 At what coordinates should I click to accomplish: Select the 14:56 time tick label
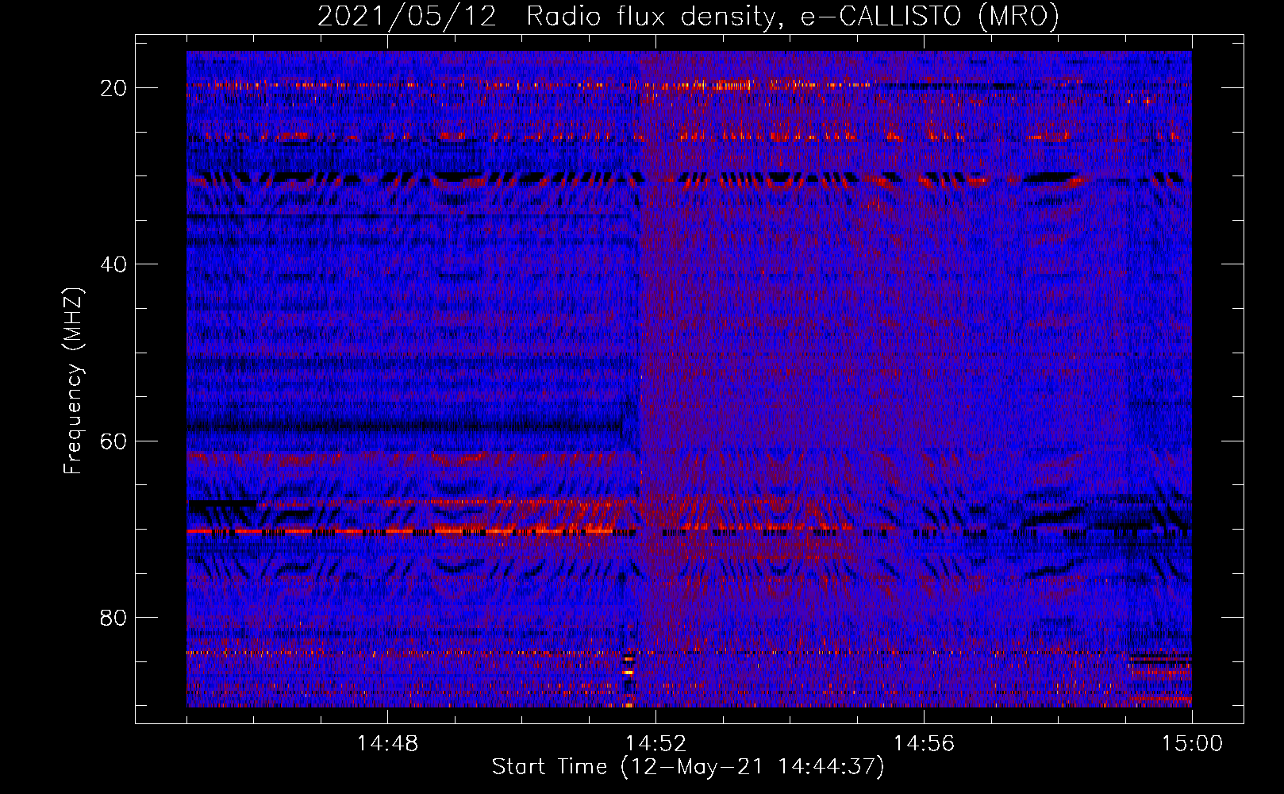pos(924,744)
